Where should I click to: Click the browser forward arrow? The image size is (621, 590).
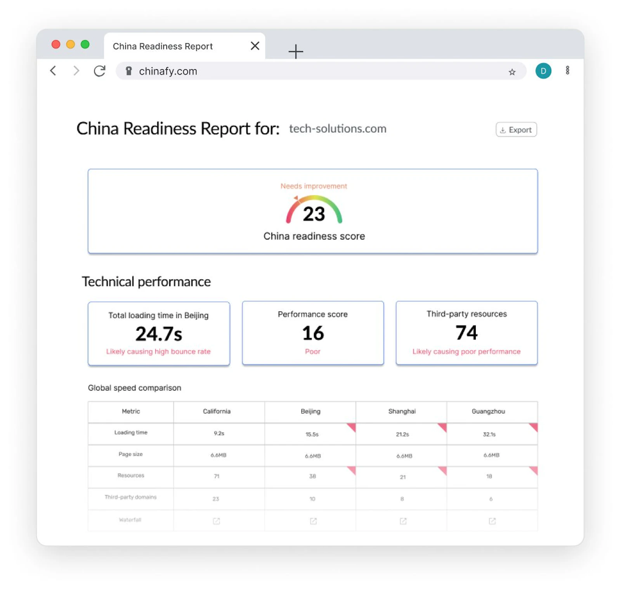76,71
